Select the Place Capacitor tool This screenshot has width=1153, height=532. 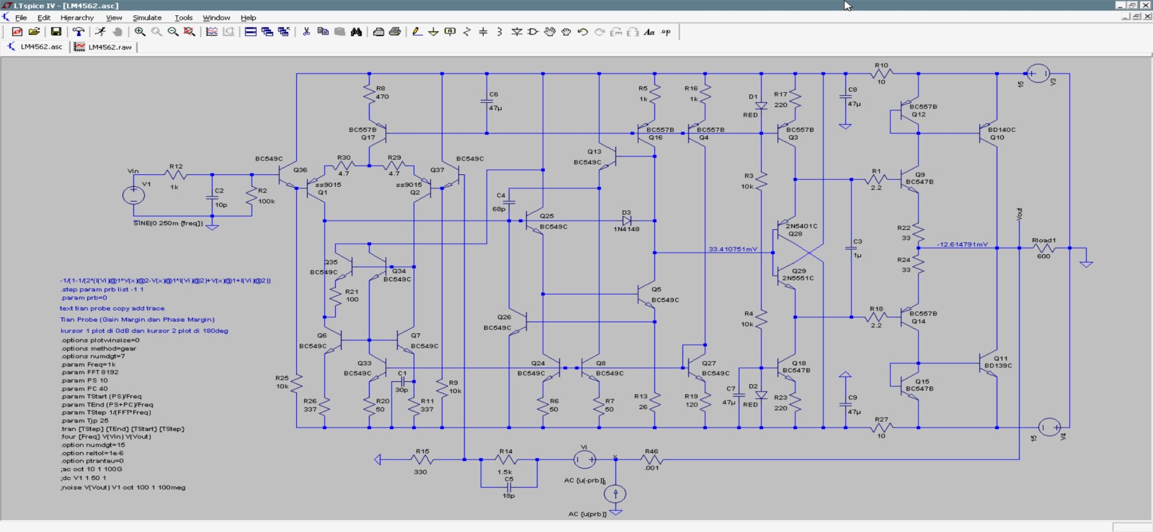click(x=483, y=32)
